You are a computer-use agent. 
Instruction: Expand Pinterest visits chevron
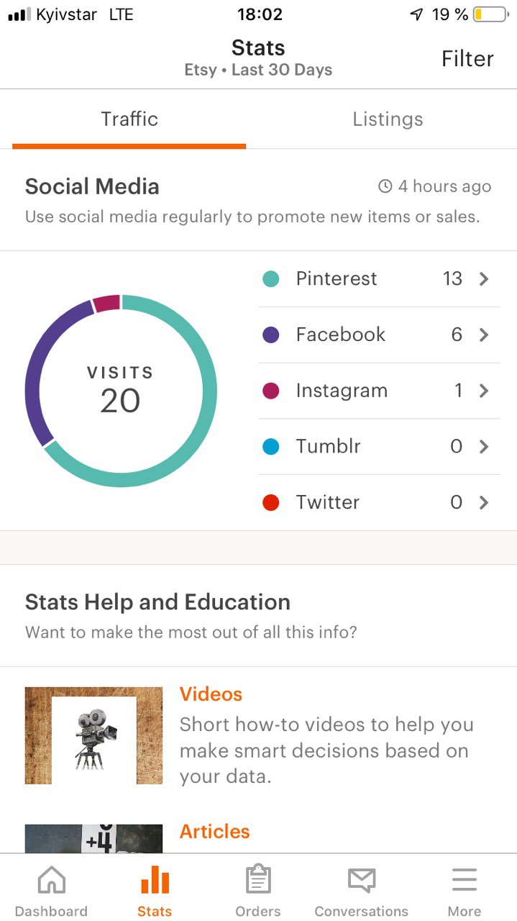click(x=484, y=279)
